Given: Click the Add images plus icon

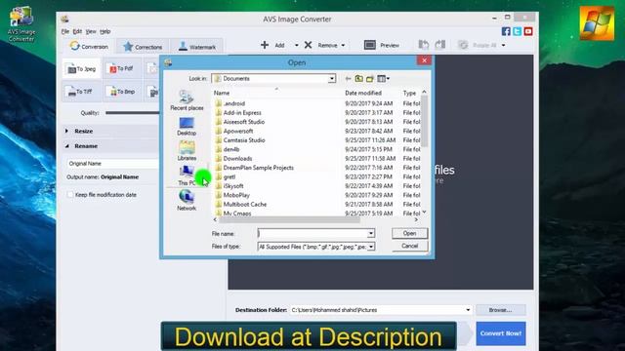Looking at the screenshot, I should pyautogui.click(x=265, y=45).
